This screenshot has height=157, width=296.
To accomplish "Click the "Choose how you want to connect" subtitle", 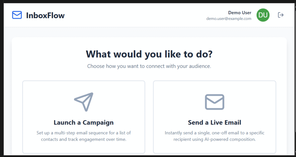I will [x=149, y=66].
